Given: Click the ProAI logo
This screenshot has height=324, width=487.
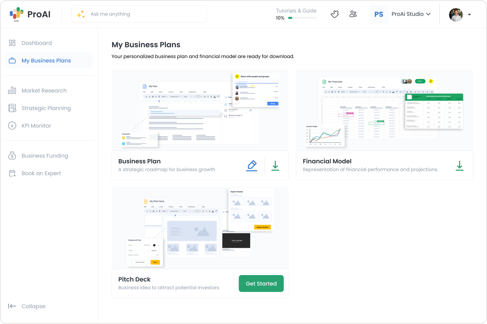Looking at the screenshot, I should 30,14.
